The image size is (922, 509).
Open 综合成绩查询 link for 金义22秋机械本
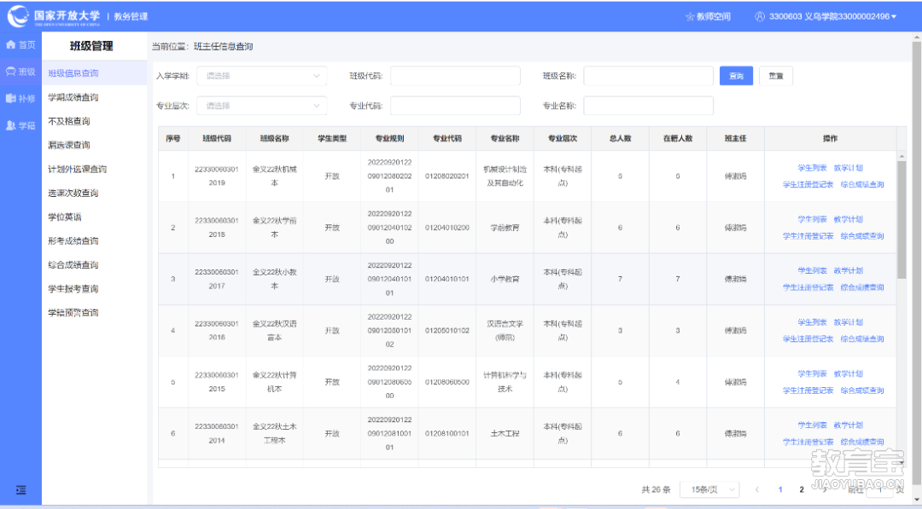tap(862, 184)
